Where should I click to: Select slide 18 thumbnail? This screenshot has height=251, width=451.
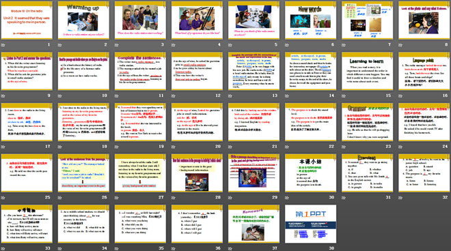tap(83, 122)
